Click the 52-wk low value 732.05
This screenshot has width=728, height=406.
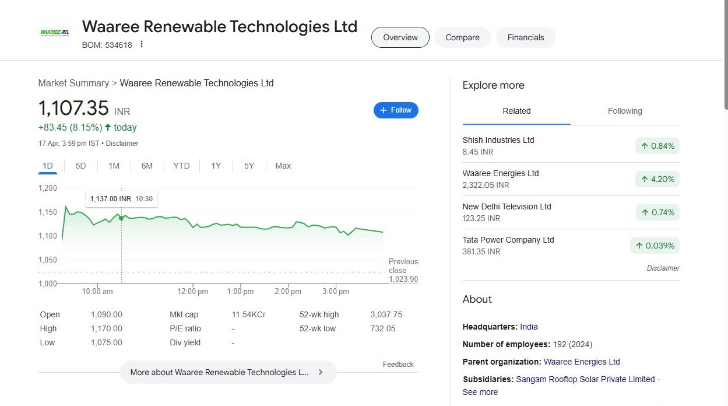(x=382, y=328)
